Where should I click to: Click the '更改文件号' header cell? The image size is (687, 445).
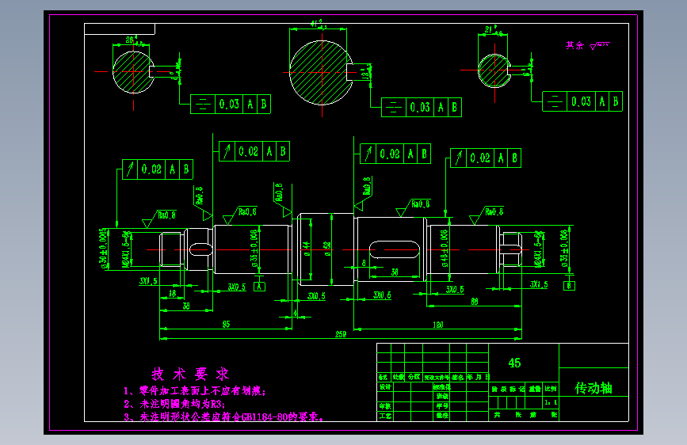[x=437, y=377]
